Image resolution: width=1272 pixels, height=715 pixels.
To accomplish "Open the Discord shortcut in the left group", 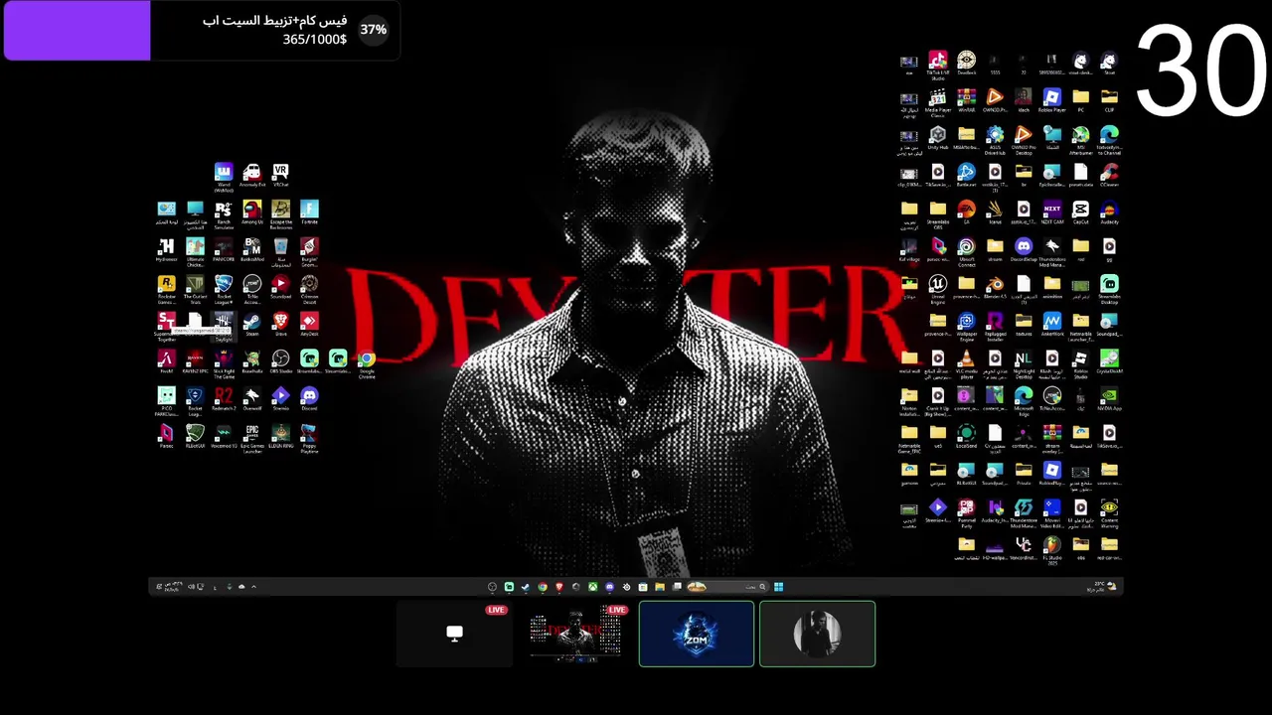I will [x=309, y=399].
